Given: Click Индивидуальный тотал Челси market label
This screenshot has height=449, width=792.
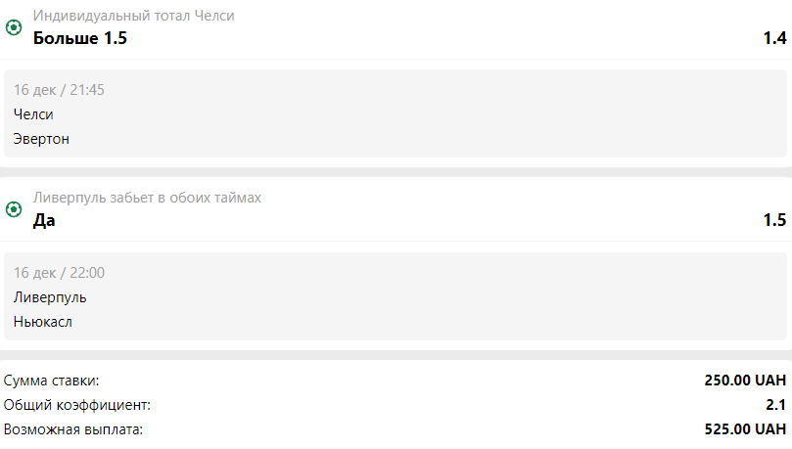Looking at the screenshot, I should 134,17.
